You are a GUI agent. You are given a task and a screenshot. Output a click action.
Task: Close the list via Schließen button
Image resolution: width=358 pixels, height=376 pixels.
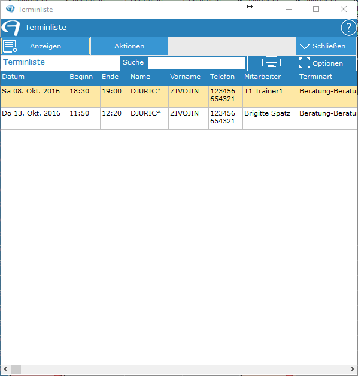(x=326, y=46)
